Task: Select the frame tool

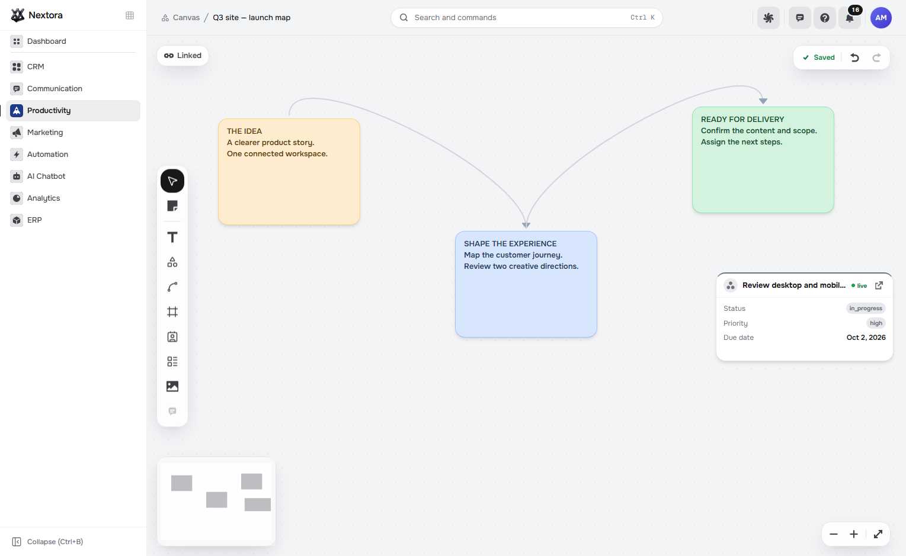Action: tap(172, 312)
